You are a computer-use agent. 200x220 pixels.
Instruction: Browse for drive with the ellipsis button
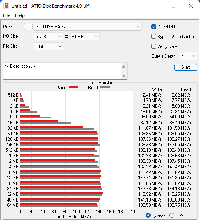tap(28, 27)
